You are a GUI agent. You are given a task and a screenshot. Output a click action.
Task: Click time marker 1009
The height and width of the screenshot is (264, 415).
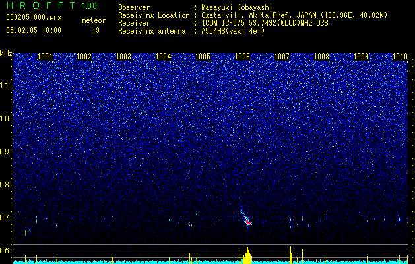(362, 57)
